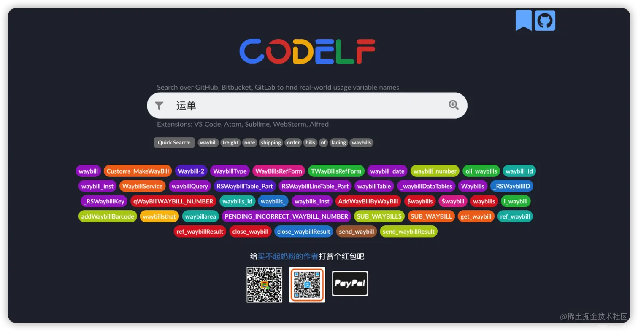Select the 'freight' quick search tag
638x331 pixels.
230,142
